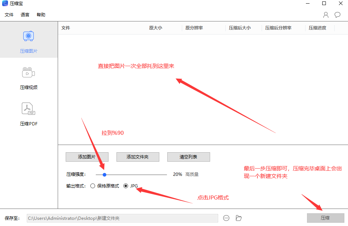
Task: Select the 压缩图片 camera icon
Action: [29, 36]
